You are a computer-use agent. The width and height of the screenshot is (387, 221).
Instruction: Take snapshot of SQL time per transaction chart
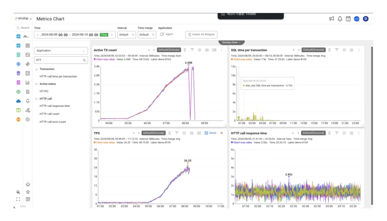(352, 50)
